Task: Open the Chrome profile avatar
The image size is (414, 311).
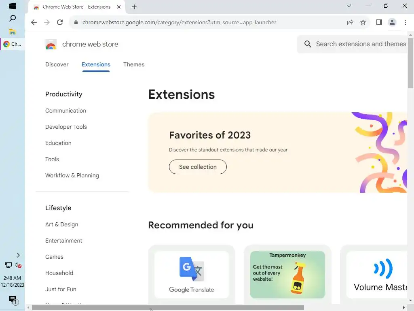Action: point(392,23)
